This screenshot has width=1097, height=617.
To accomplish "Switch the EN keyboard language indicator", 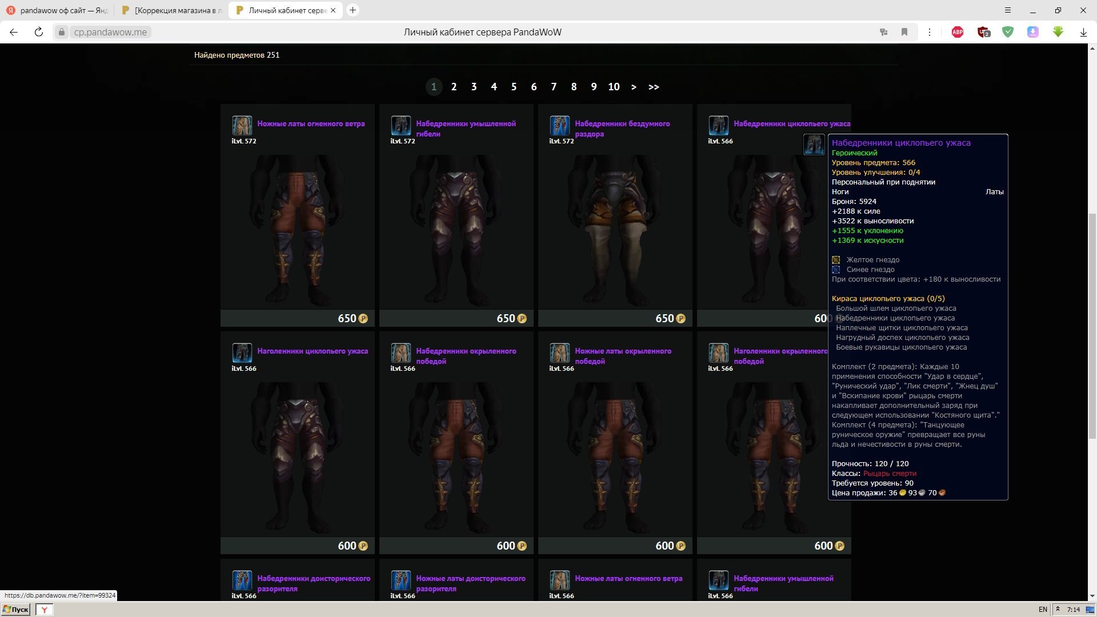I will [1043, 610].
